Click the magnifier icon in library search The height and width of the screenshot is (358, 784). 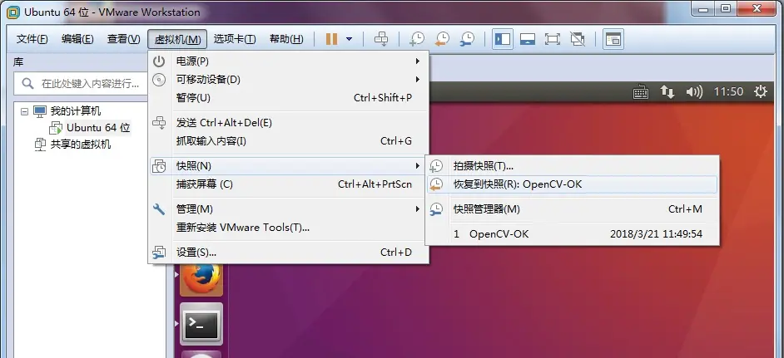coord(28,83)
